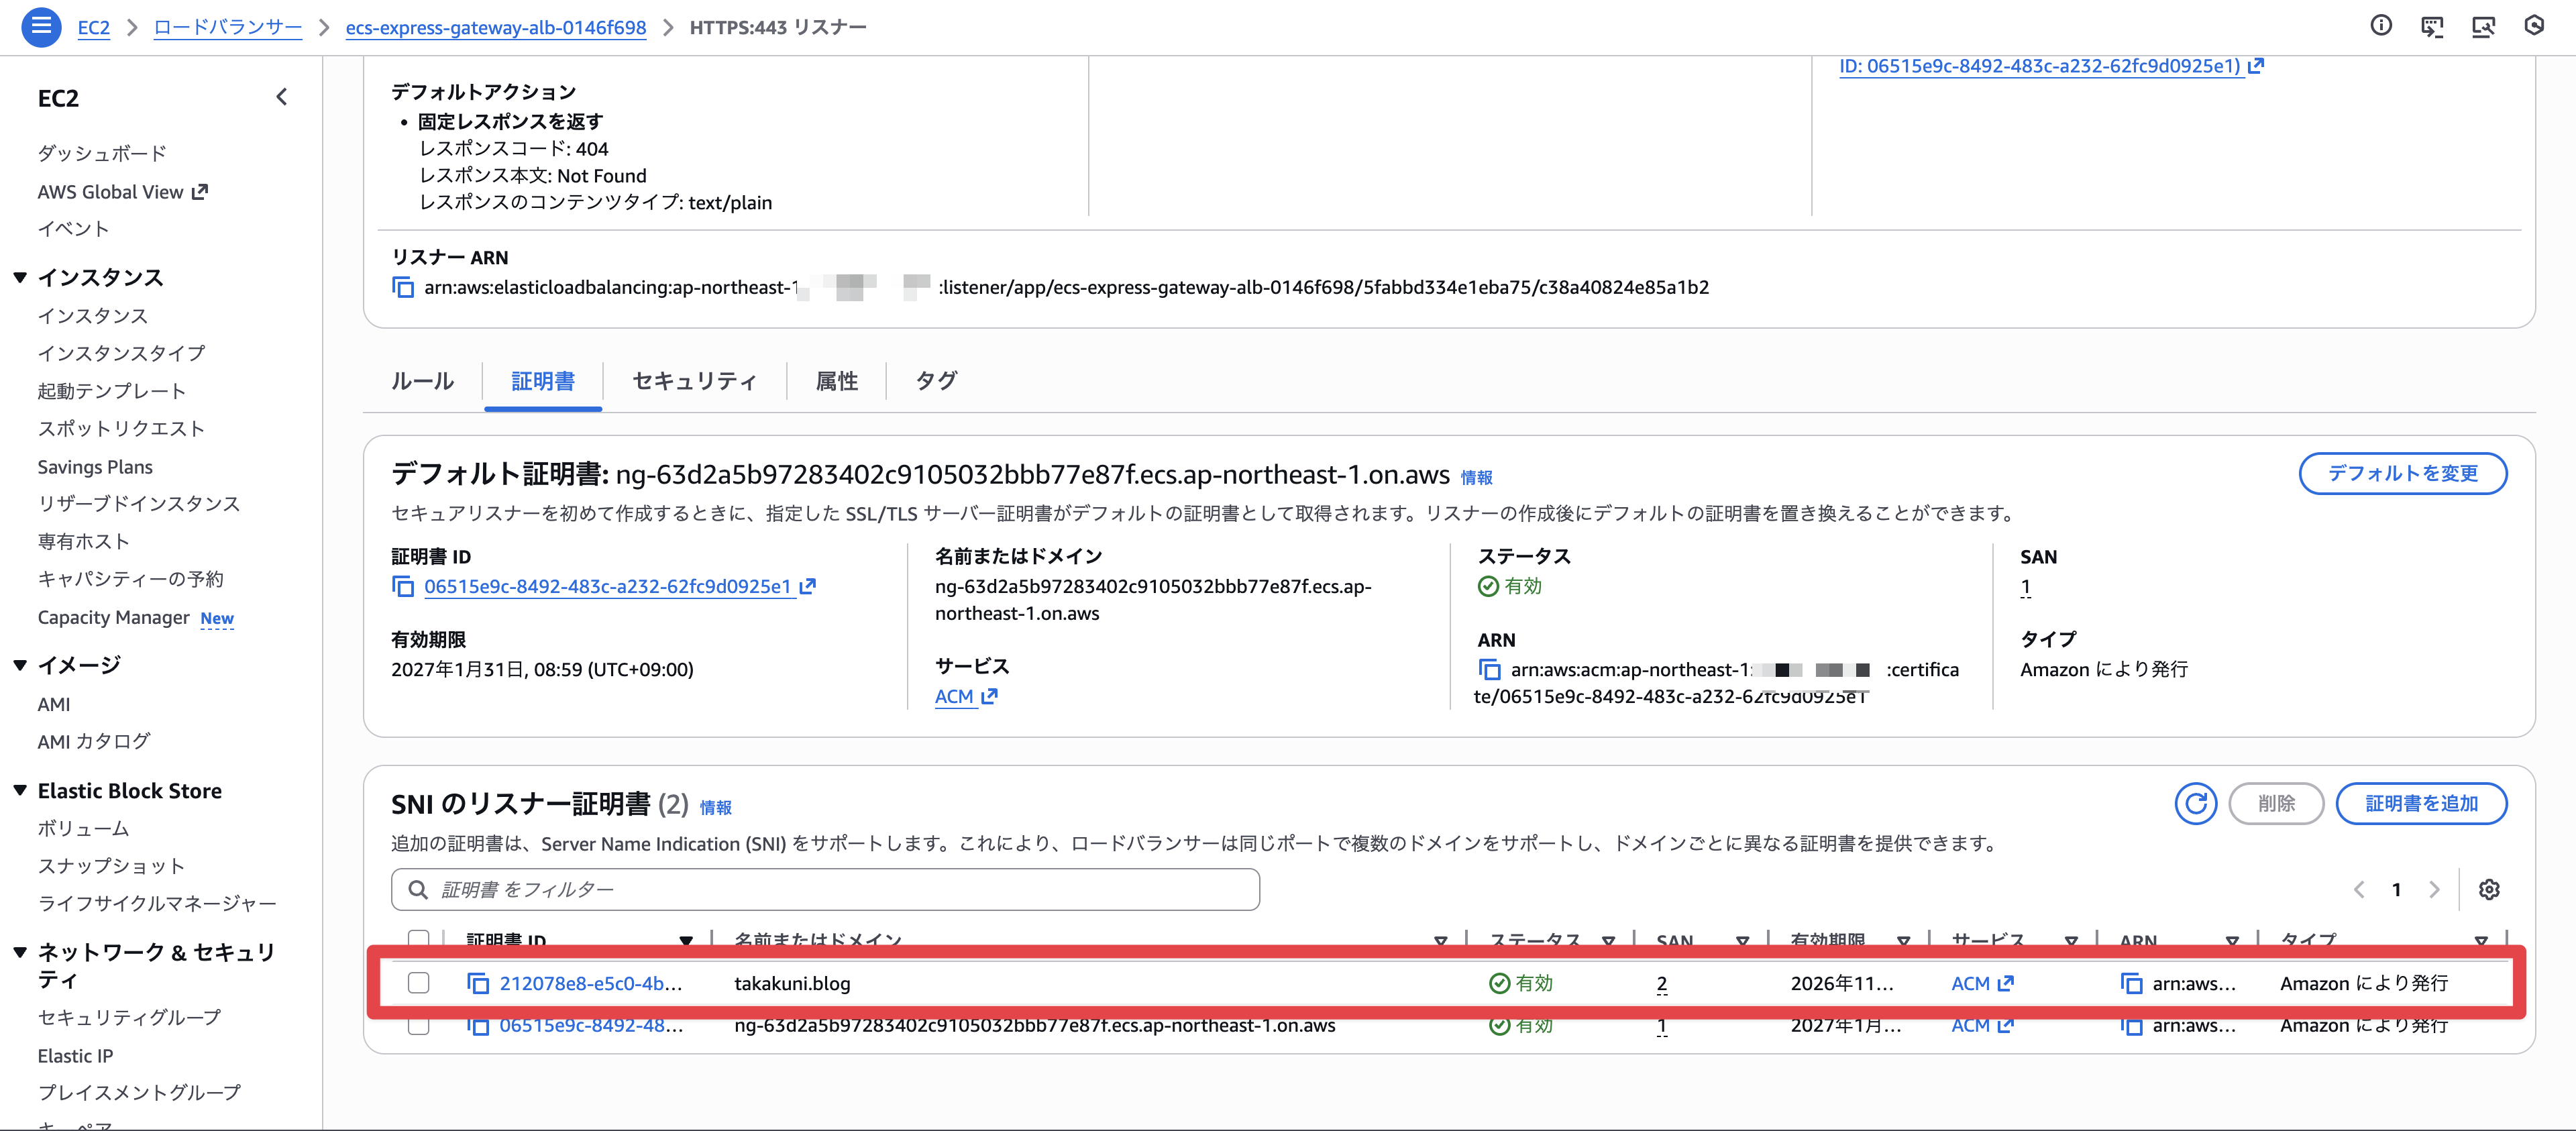
Task: Open the hamburger navigation menu icon
Action: tap(41, 27)
